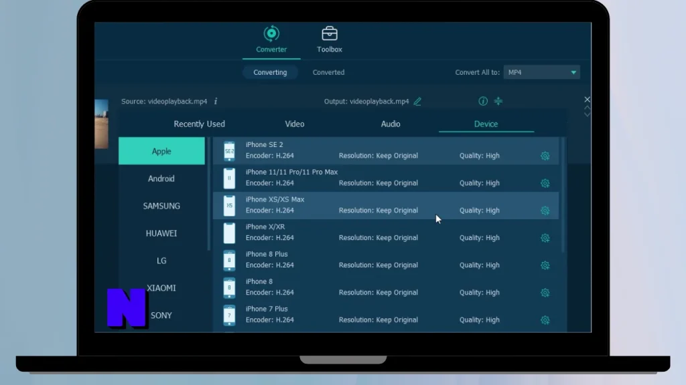686x385 pixels.
Task: Select Apple in the device brand list
Action: pyautogui.click(x=161, y=151)
